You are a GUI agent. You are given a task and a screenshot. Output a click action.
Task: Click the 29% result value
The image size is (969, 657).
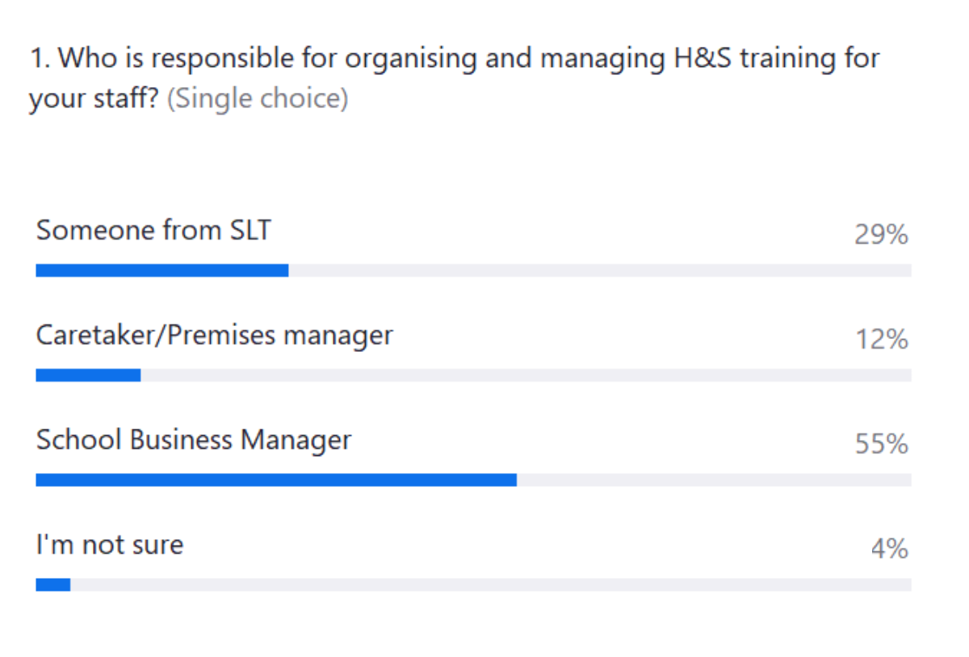click(x=881, y=235)
